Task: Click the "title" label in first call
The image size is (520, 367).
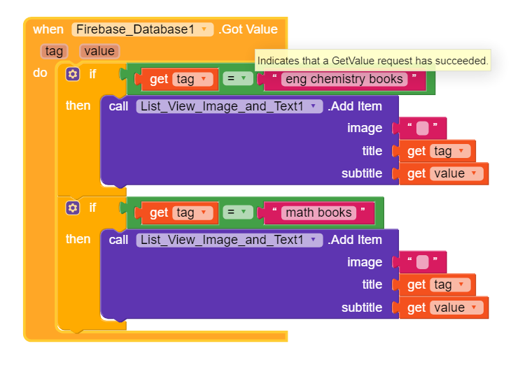Action: (x=372, y=151)
